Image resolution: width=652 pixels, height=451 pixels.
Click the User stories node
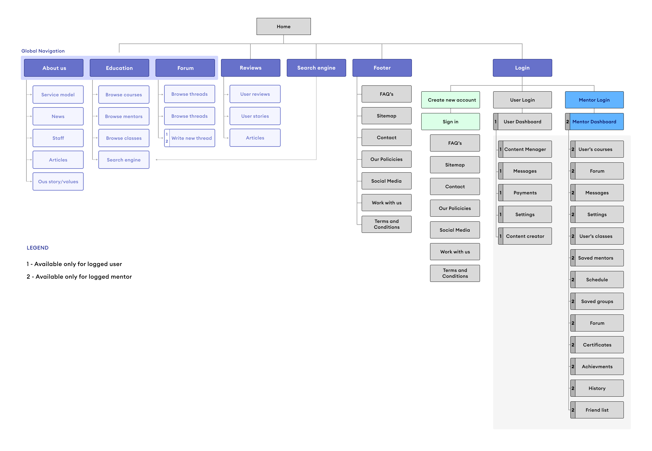tap(255, 116)
